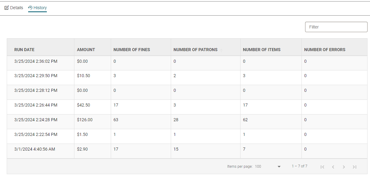Go to the next page arrow
The height and width of the screenshot is (176, 370).
pos(344,167)
